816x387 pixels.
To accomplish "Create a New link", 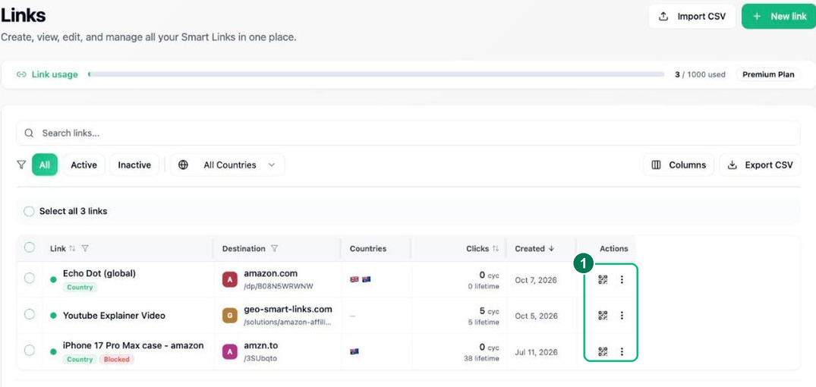I will point(779,16).
